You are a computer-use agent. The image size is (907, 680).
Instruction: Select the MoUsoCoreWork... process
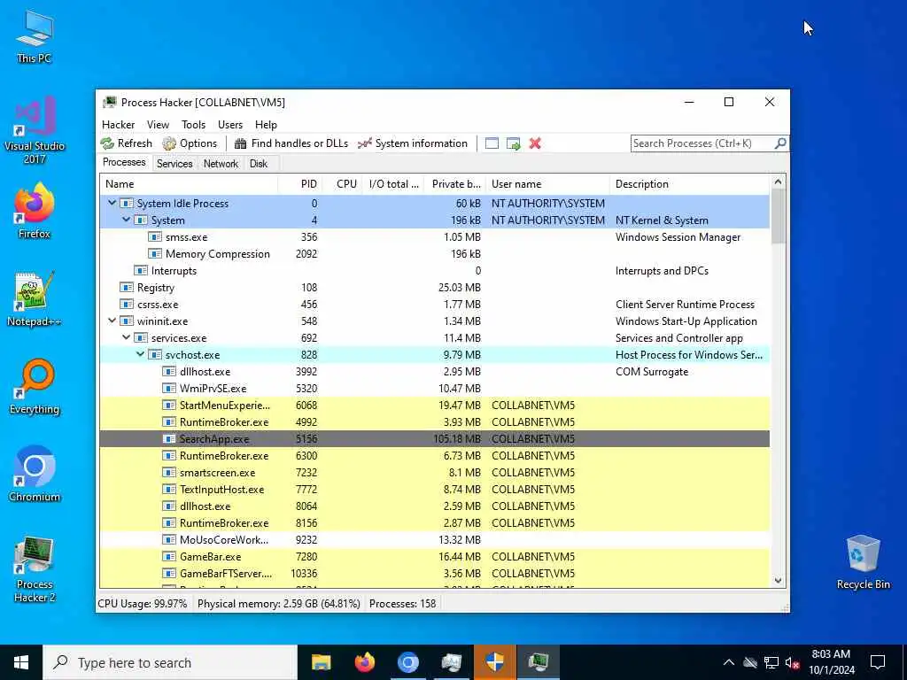434,539
